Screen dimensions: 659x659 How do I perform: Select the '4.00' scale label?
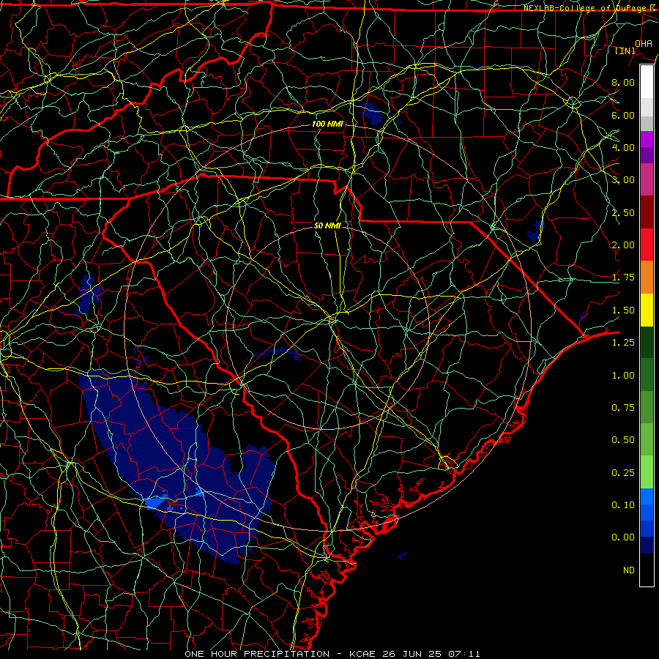(623, 147)
